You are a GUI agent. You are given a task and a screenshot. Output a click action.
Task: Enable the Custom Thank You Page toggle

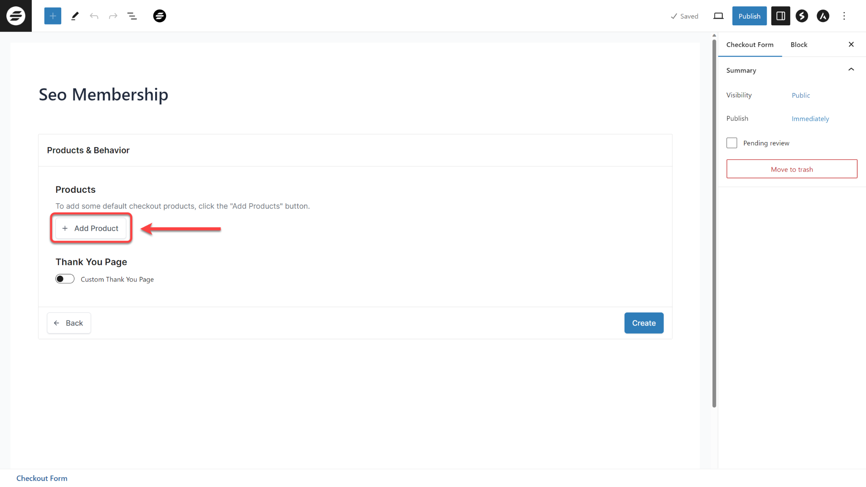click(x=65, y=279)
